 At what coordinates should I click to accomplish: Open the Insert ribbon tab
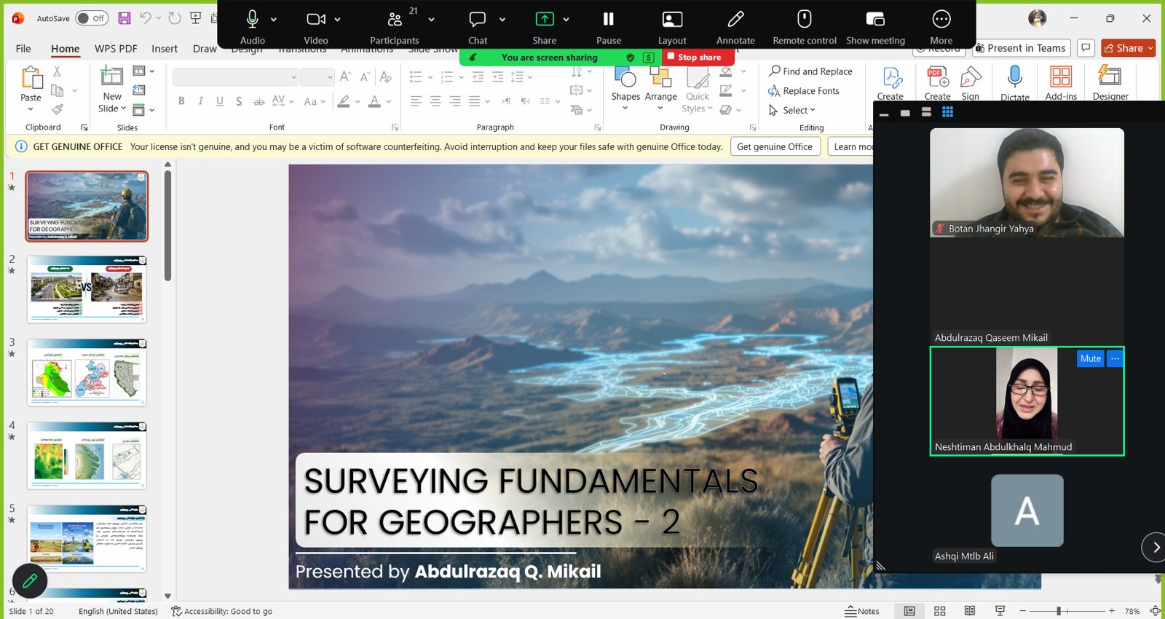point(164,49)
